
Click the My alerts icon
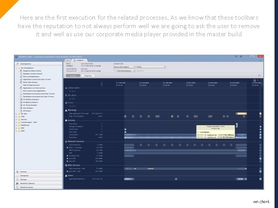66,95
